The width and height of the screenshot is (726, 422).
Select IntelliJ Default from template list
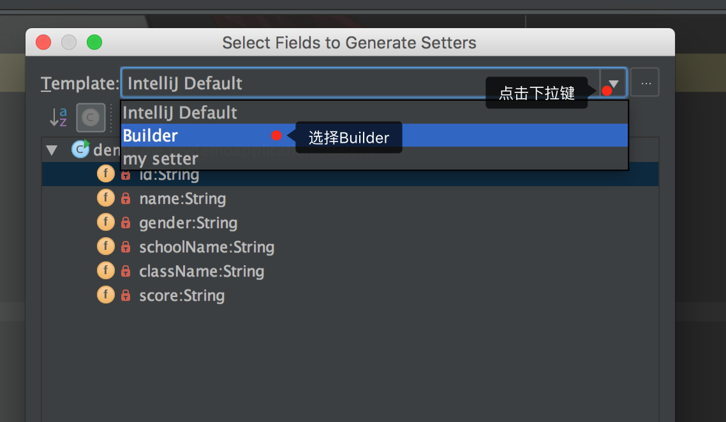coord(180,113)
